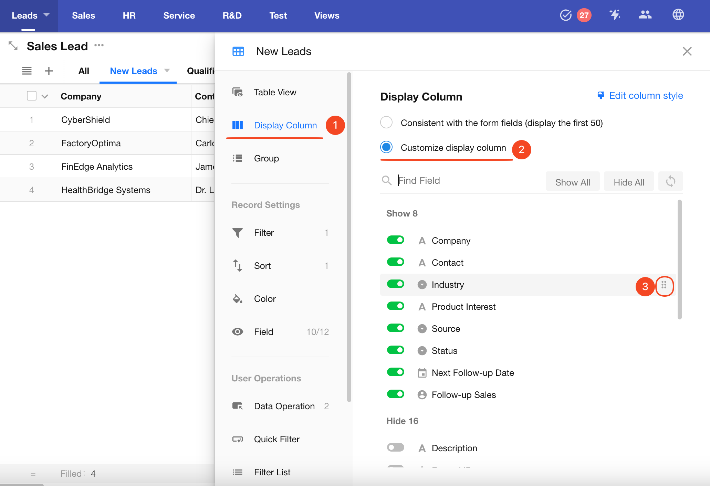Toggle off the Company column switch
Viewport: 710px width, 486px height.
point(395,240)
